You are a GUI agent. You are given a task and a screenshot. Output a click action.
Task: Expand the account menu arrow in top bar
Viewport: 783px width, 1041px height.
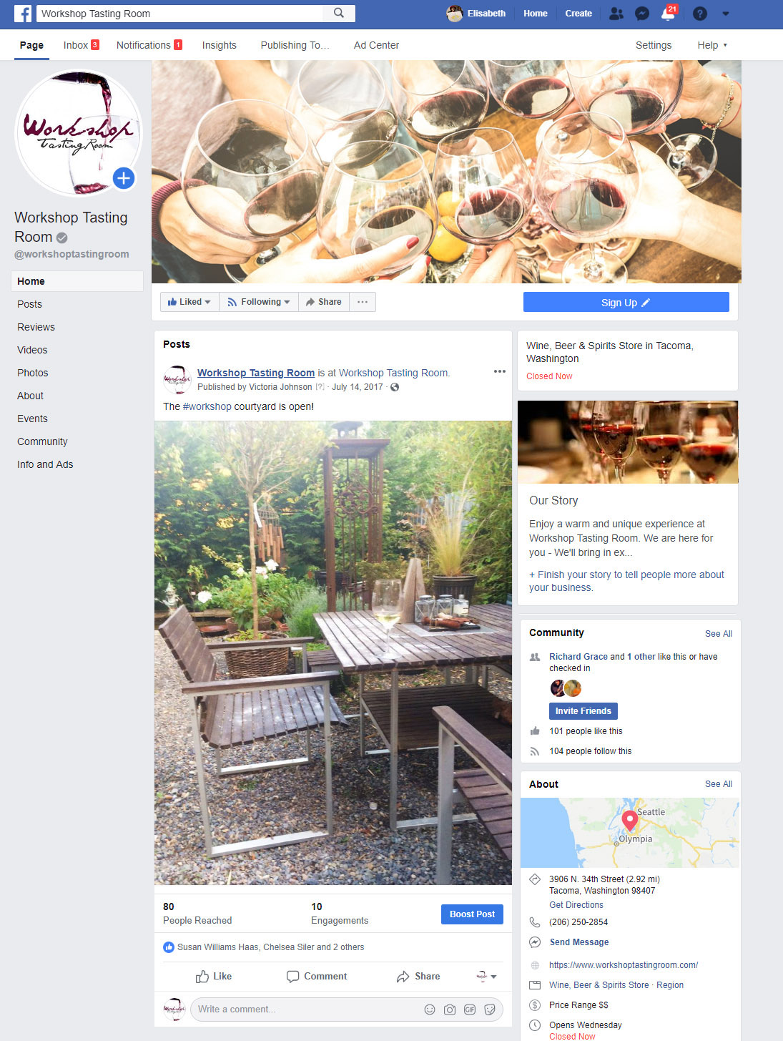[726, 14]
